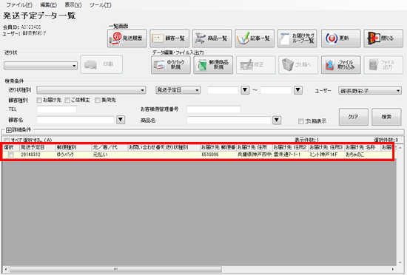The width and height of the screenshot is (407, 275).
Task: Click ファイル取り込み import button
Action: click(x=341, y=65)
